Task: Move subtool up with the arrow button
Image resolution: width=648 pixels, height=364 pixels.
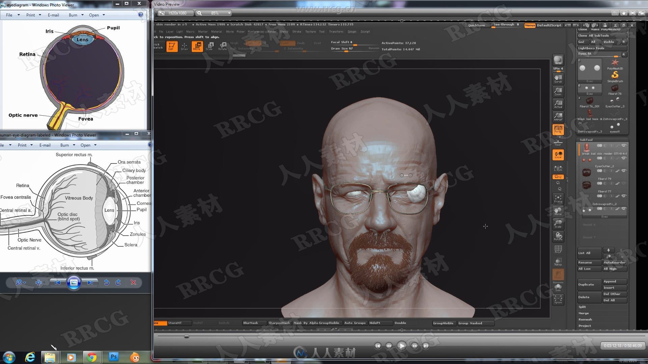Action: 609,250
